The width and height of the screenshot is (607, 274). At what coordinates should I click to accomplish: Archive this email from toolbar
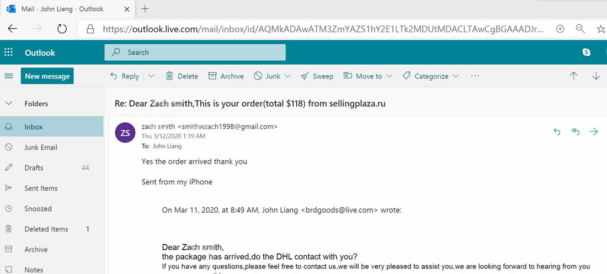(x=226, y=76)
